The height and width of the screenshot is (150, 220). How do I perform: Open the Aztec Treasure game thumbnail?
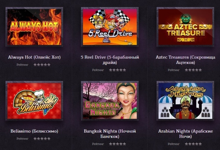(185, 27)
